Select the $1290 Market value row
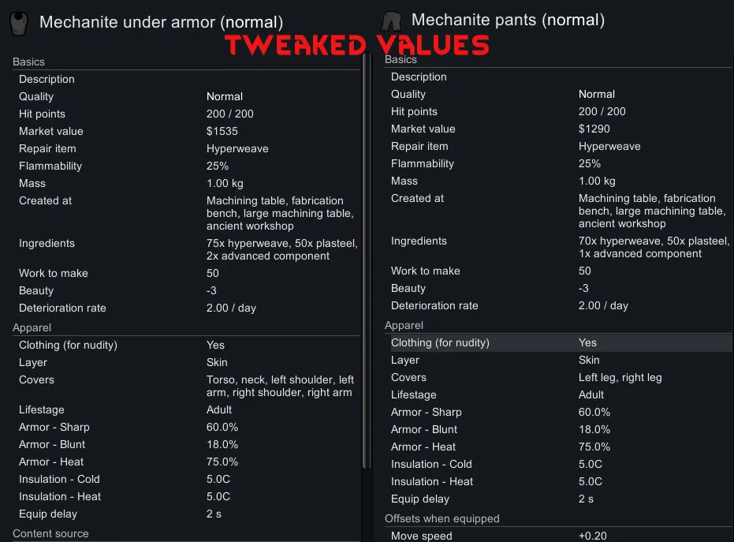 point(558,129)
